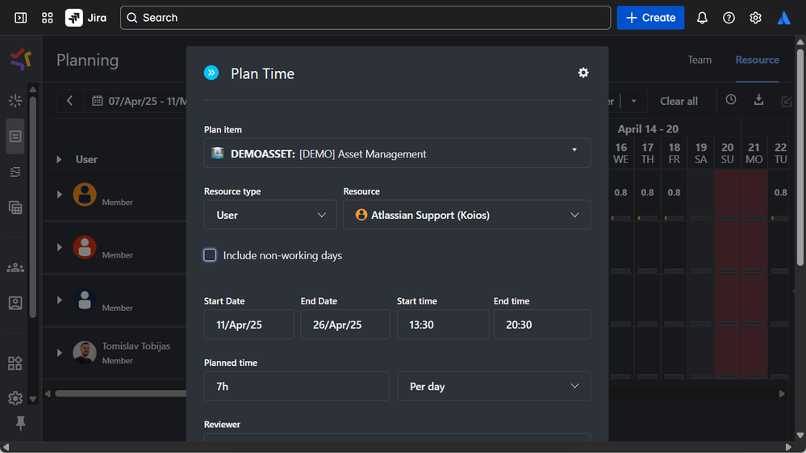806x453 pixels.
Task: Click the pin icon in left sidebar
Action: [x=21, y=424]
